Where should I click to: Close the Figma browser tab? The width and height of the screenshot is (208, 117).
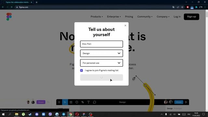click(32, 2)
